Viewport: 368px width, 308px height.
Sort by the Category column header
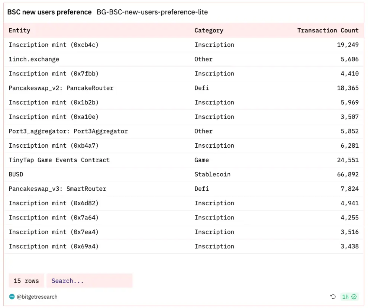[209, 31]
